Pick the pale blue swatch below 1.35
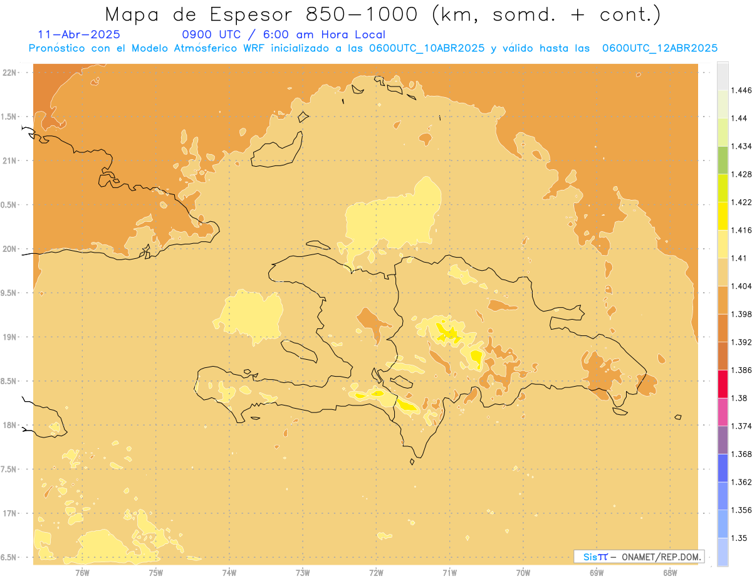The height and width of the screenshot is (581, 752). tap(723, 552)
